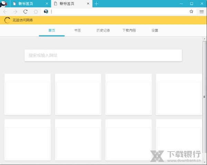Switch to the first 新标签页 tab

click(28, 4)
